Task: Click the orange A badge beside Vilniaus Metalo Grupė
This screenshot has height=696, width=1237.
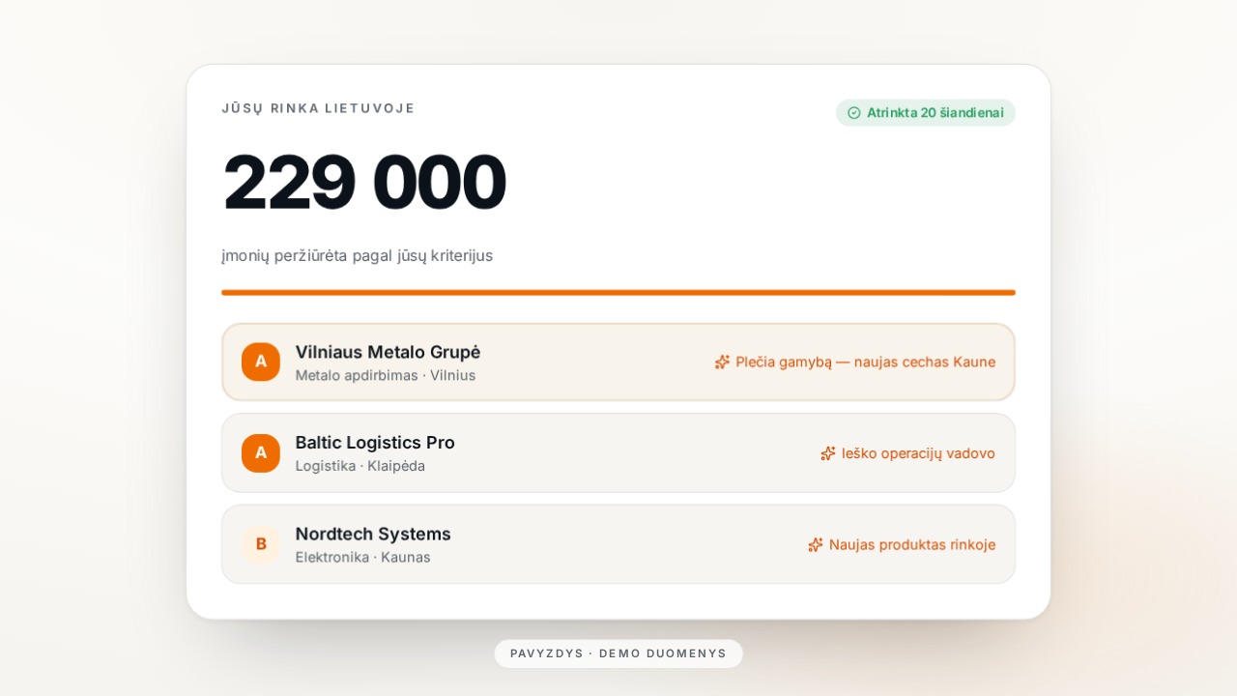Action: coord(261,362)
